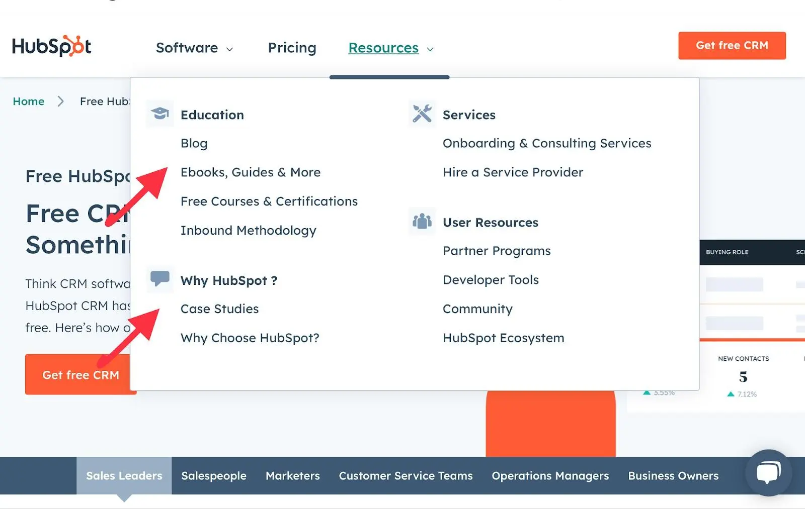This screenshot has width=805, height=509.
Task: Select Ebooks, Guides & More
Action: 250,172
